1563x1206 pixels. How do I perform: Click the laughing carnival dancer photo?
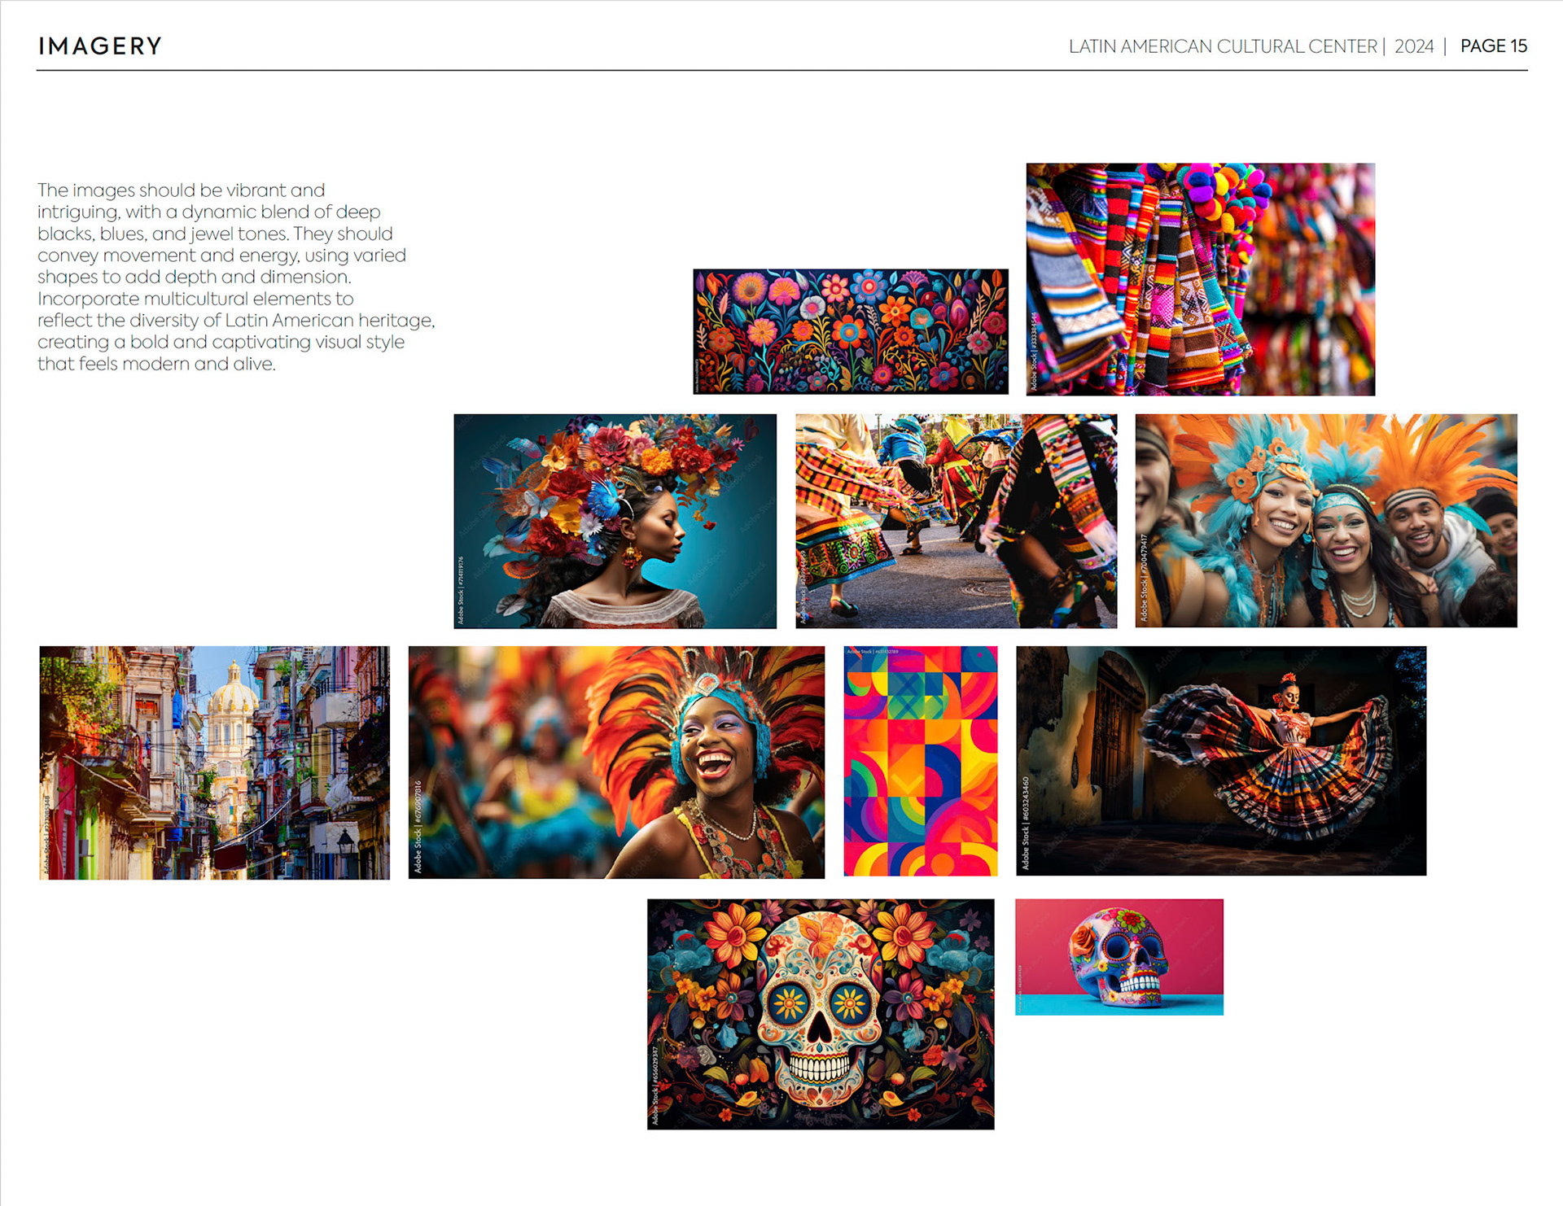pos(616,762)
